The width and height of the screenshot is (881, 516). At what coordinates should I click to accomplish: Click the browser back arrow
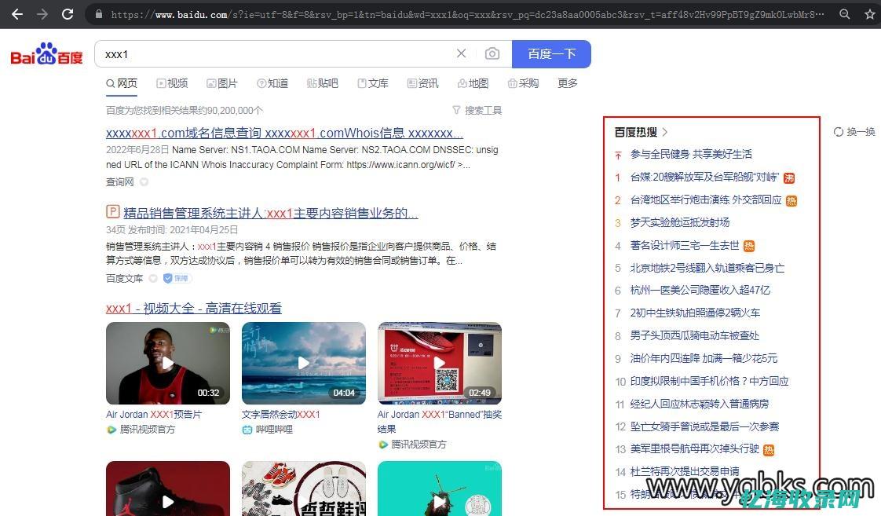(17, 13)
